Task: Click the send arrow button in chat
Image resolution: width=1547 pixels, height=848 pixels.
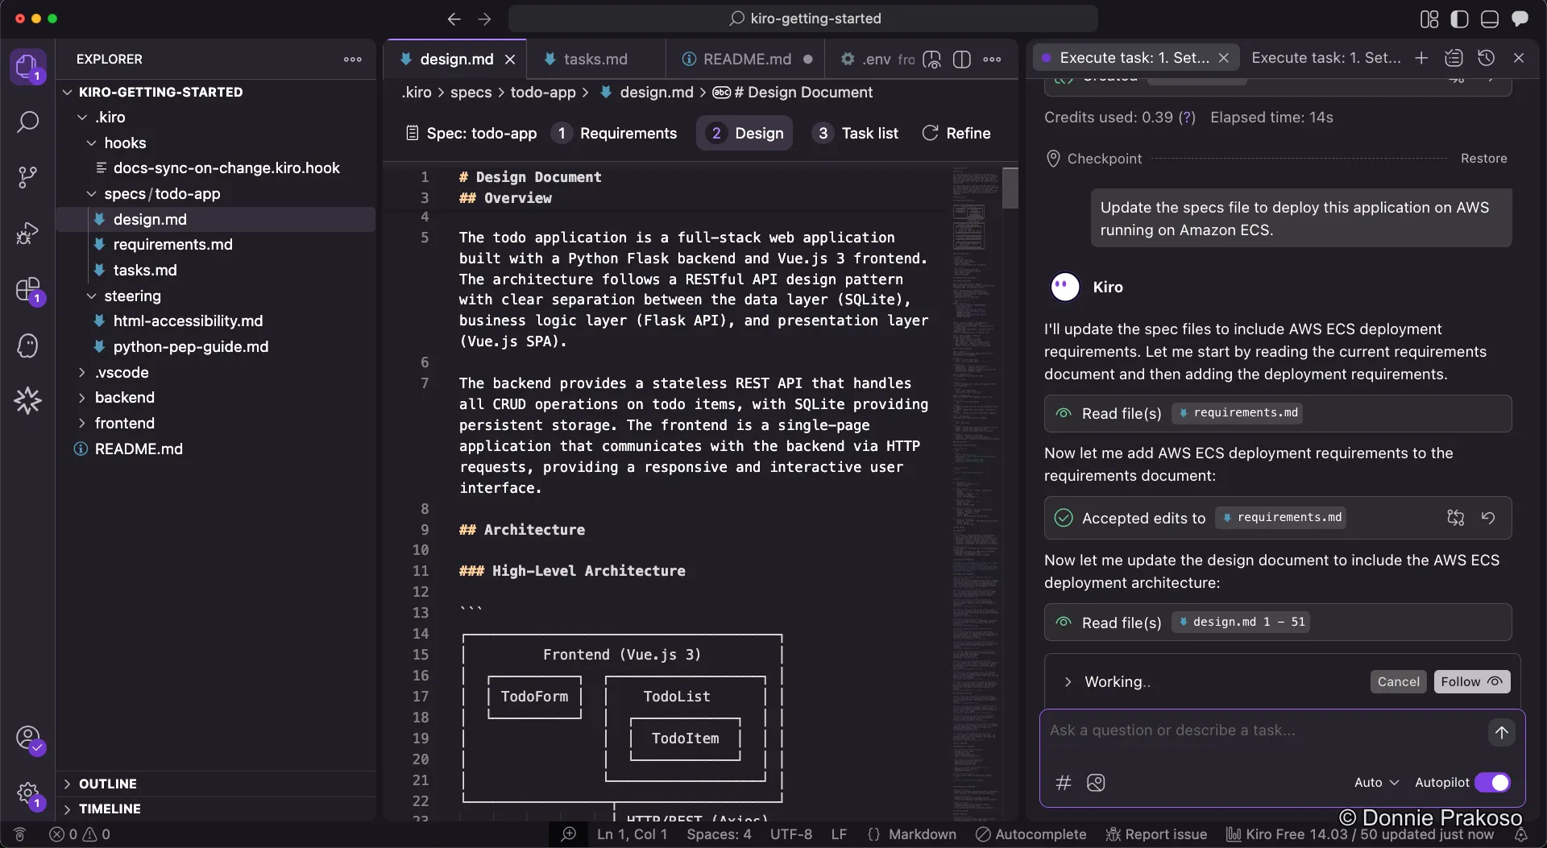Action: [1501, 733]
